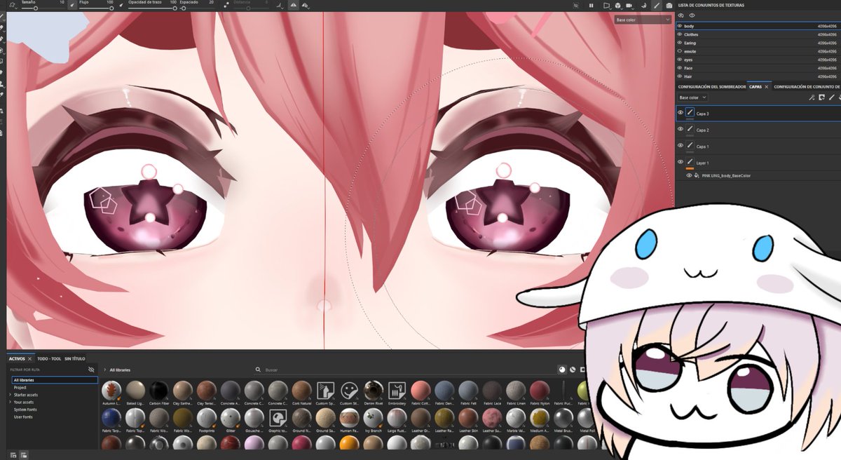Switch to Sin título tab
Screen dimensions: 841x460
(75, 358)
